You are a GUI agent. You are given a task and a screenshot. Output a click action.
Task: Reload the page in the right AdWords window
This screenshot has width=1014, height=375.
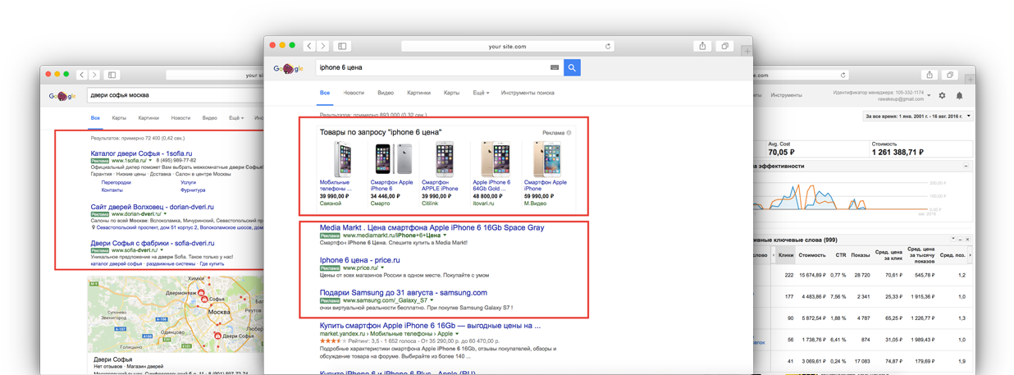click(x=843, y=75)
